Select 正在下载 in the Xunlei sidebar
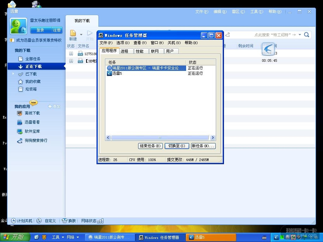The image size is (323, 242). 37,66
